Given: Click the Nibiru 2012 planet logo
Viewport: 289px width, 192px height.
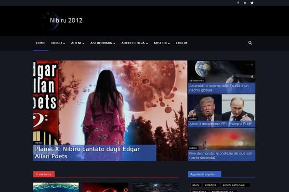Looking at the screenshot, I should (50, 21).
